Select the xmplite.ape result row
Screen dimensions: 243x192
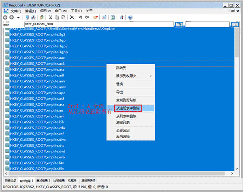[x=122, y=93]
